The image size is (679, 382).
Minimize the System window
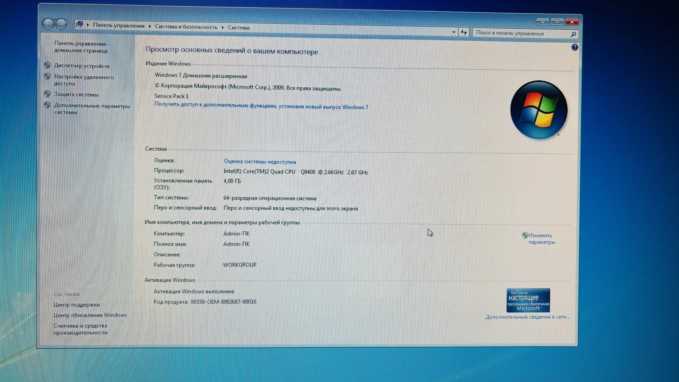coord(542,22)
